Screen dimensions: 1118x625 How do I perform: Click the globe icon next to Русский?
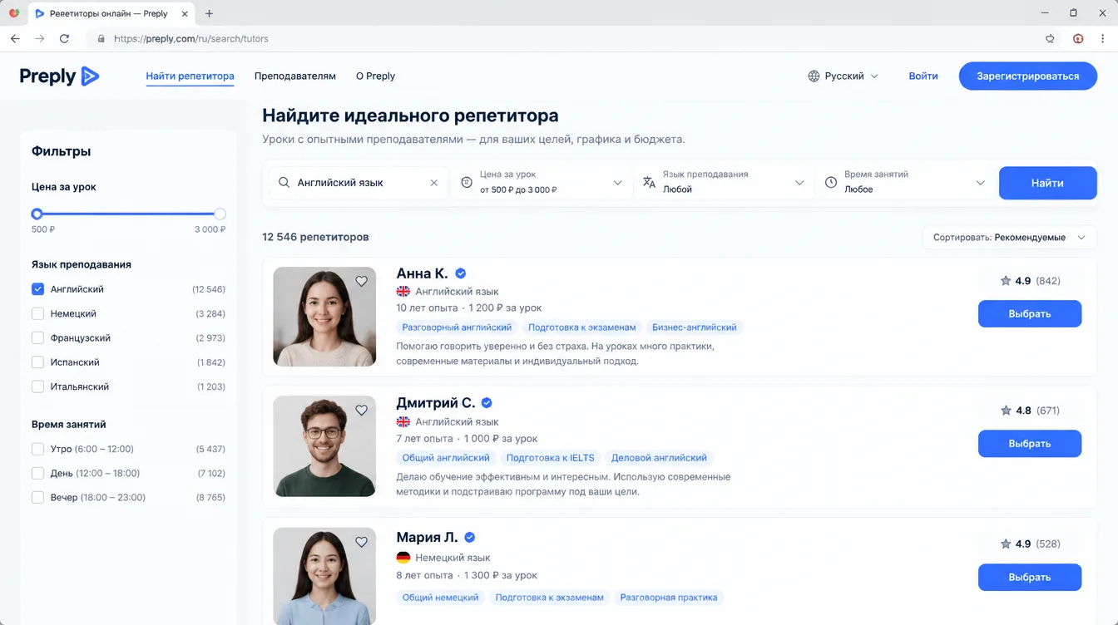click(814, 76)
